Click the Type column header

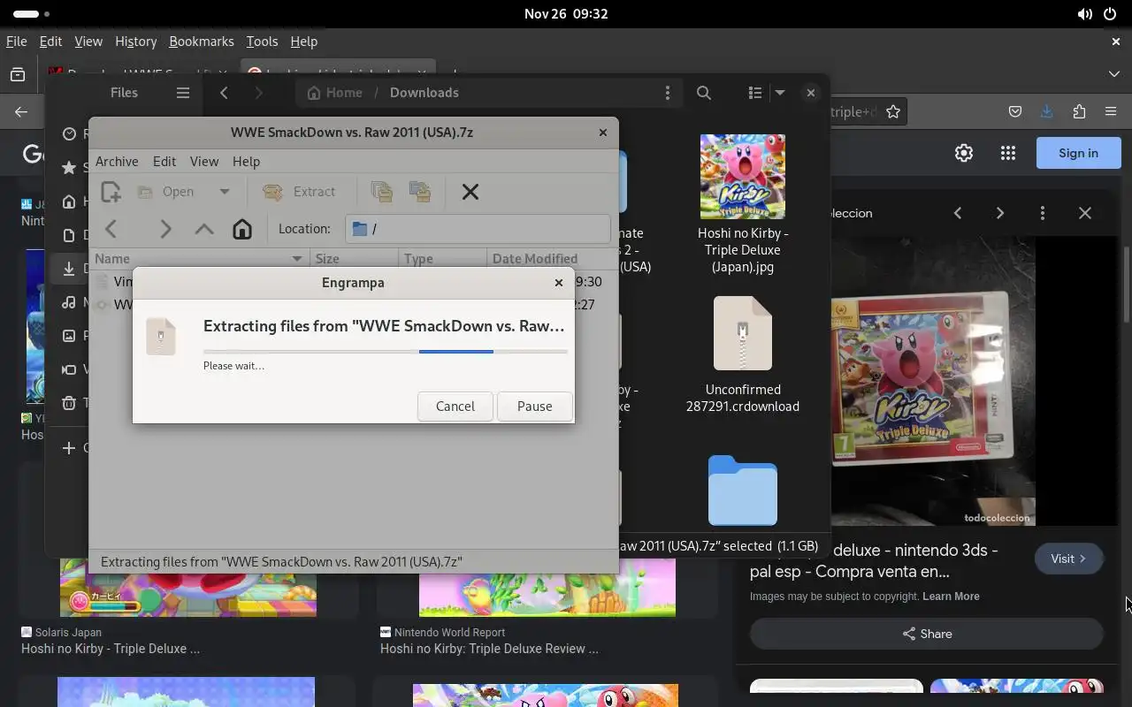tap(442, 259)
